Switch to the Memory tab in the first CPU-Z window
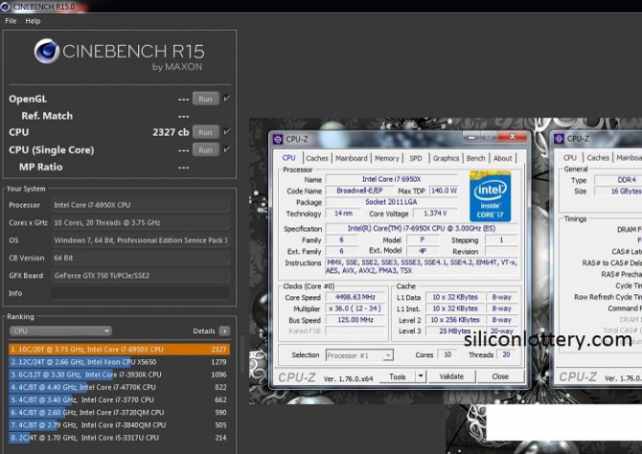This screenshot has width=642, height=454. point(386,158)
